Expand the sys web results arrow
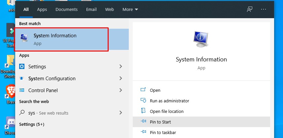 (121, 113)
